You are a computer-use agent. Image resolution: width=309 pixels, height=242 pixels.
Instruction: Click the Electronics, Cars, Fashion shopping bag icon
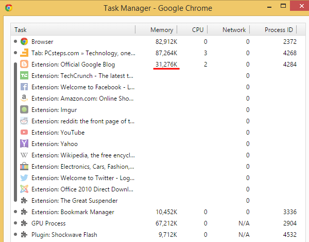[24, 166]
